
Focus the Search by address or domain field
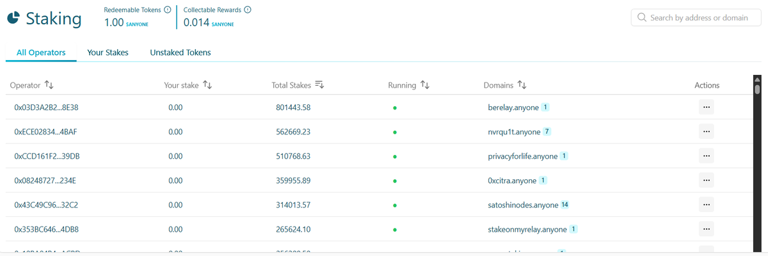[696, 18]
